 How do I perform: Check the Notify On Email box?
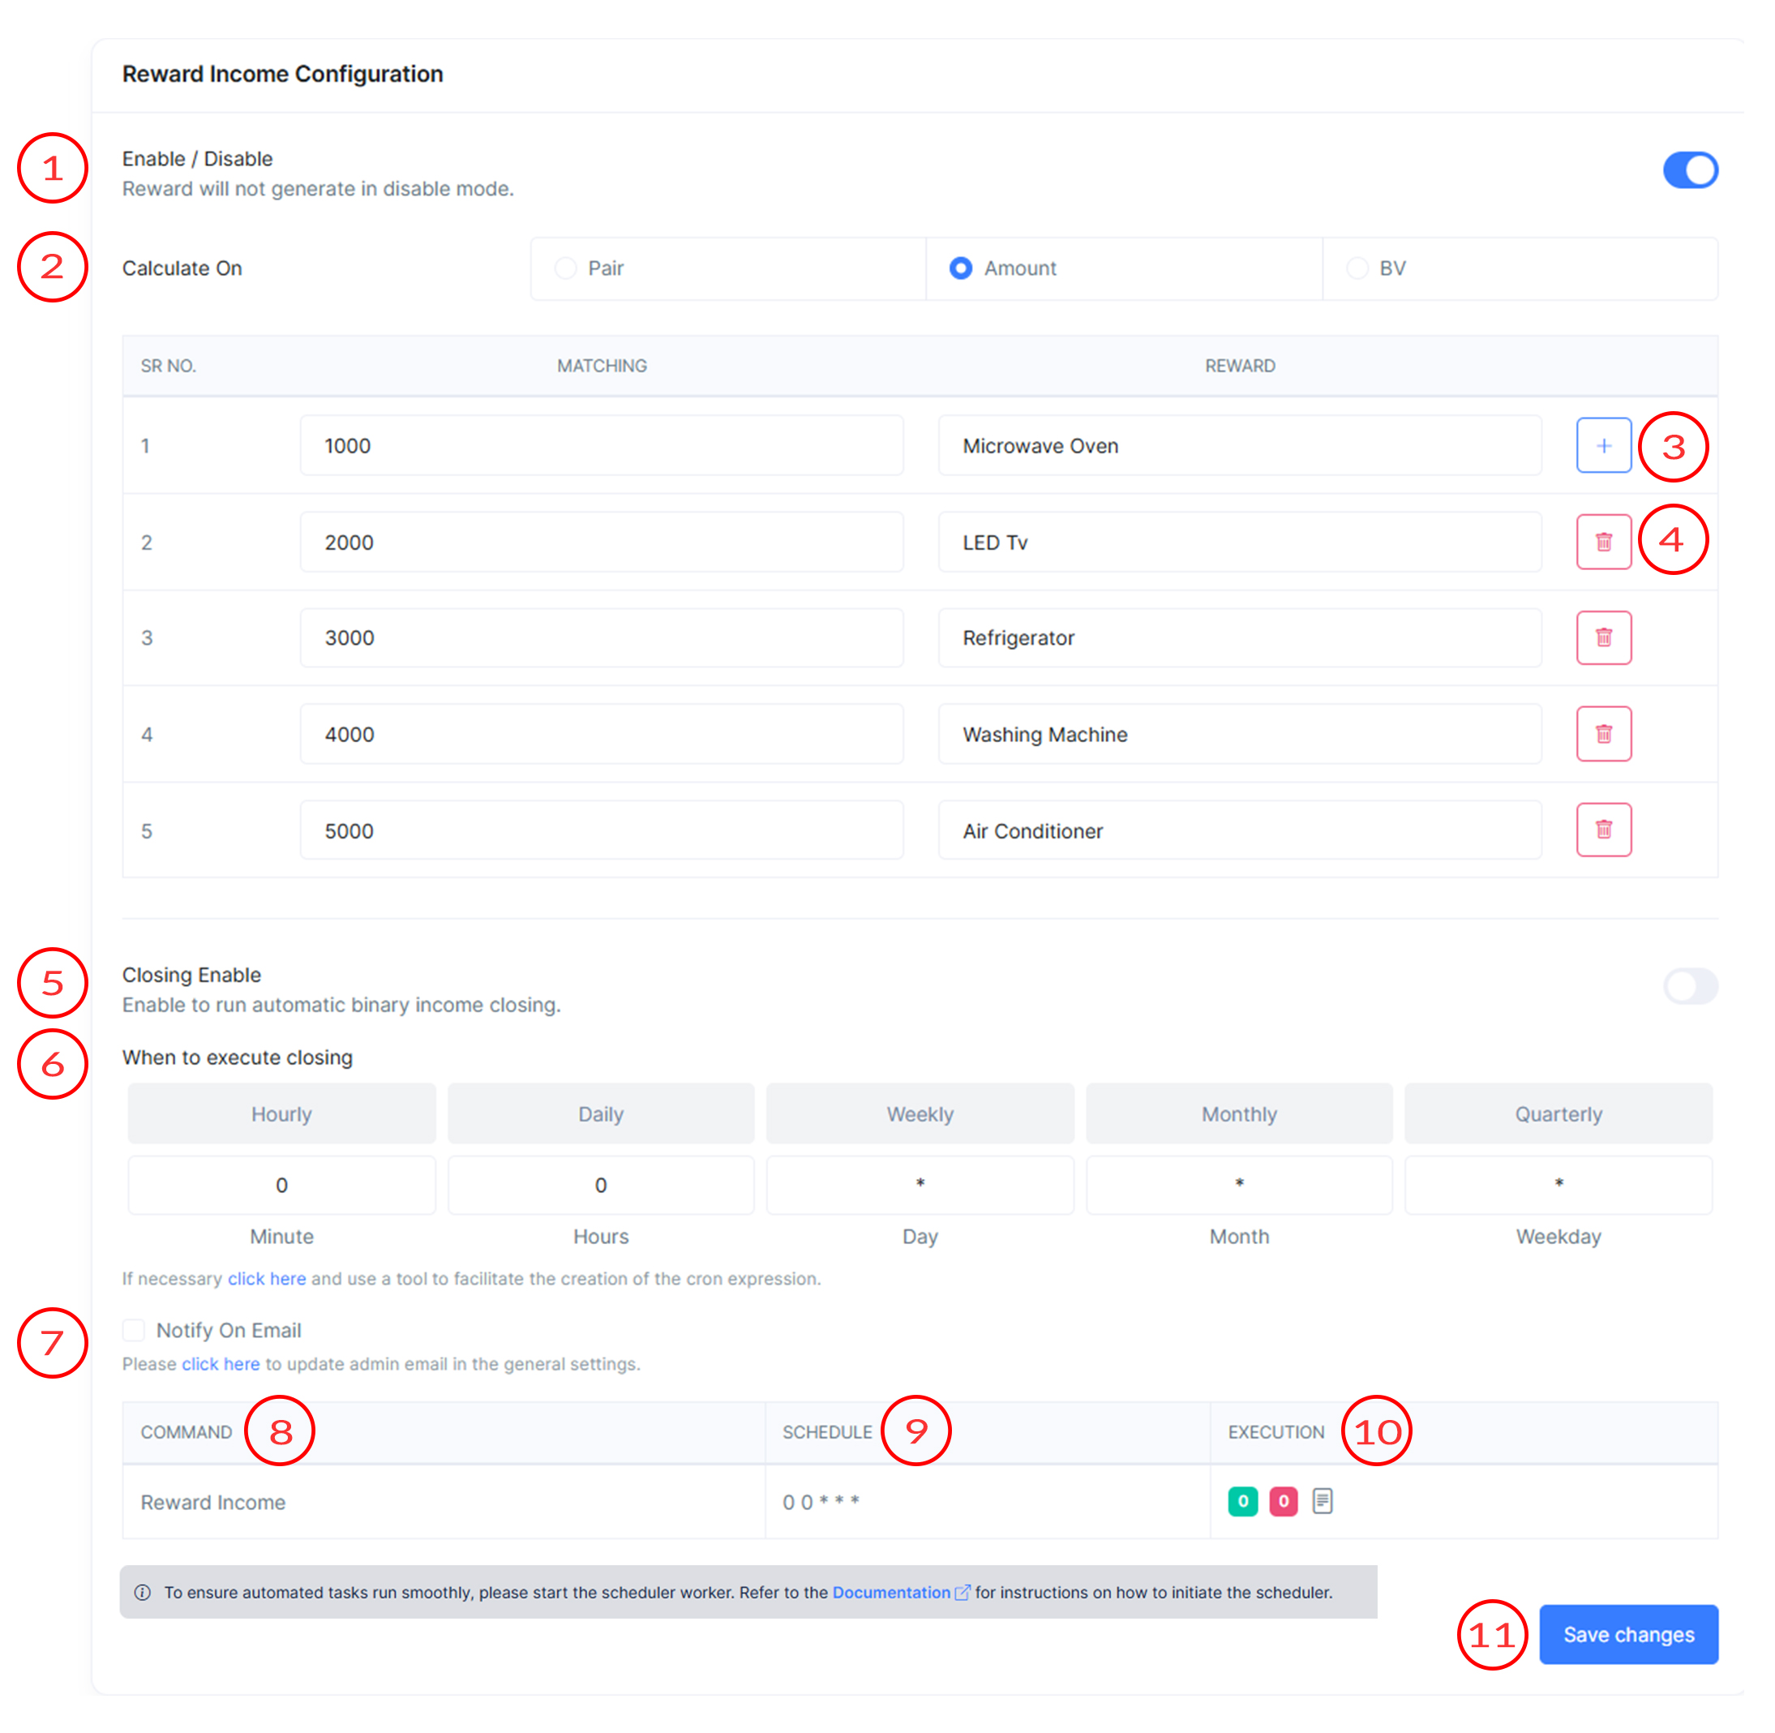(134, 1330)
